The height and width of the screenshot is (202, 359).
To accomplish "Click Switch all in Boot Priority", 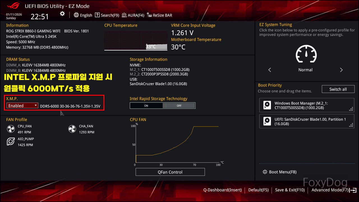I will click(338, 89).
